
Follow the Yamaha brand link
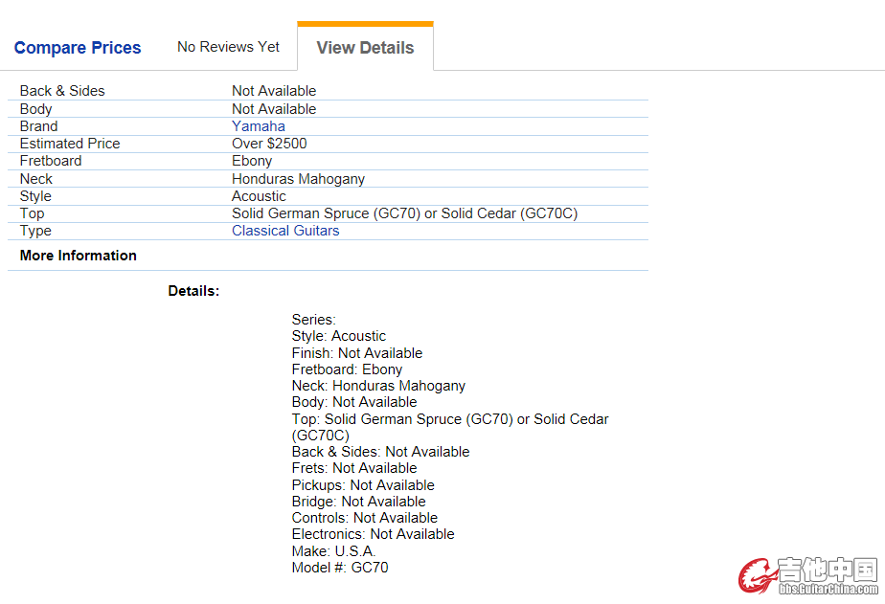coord(259,126)
